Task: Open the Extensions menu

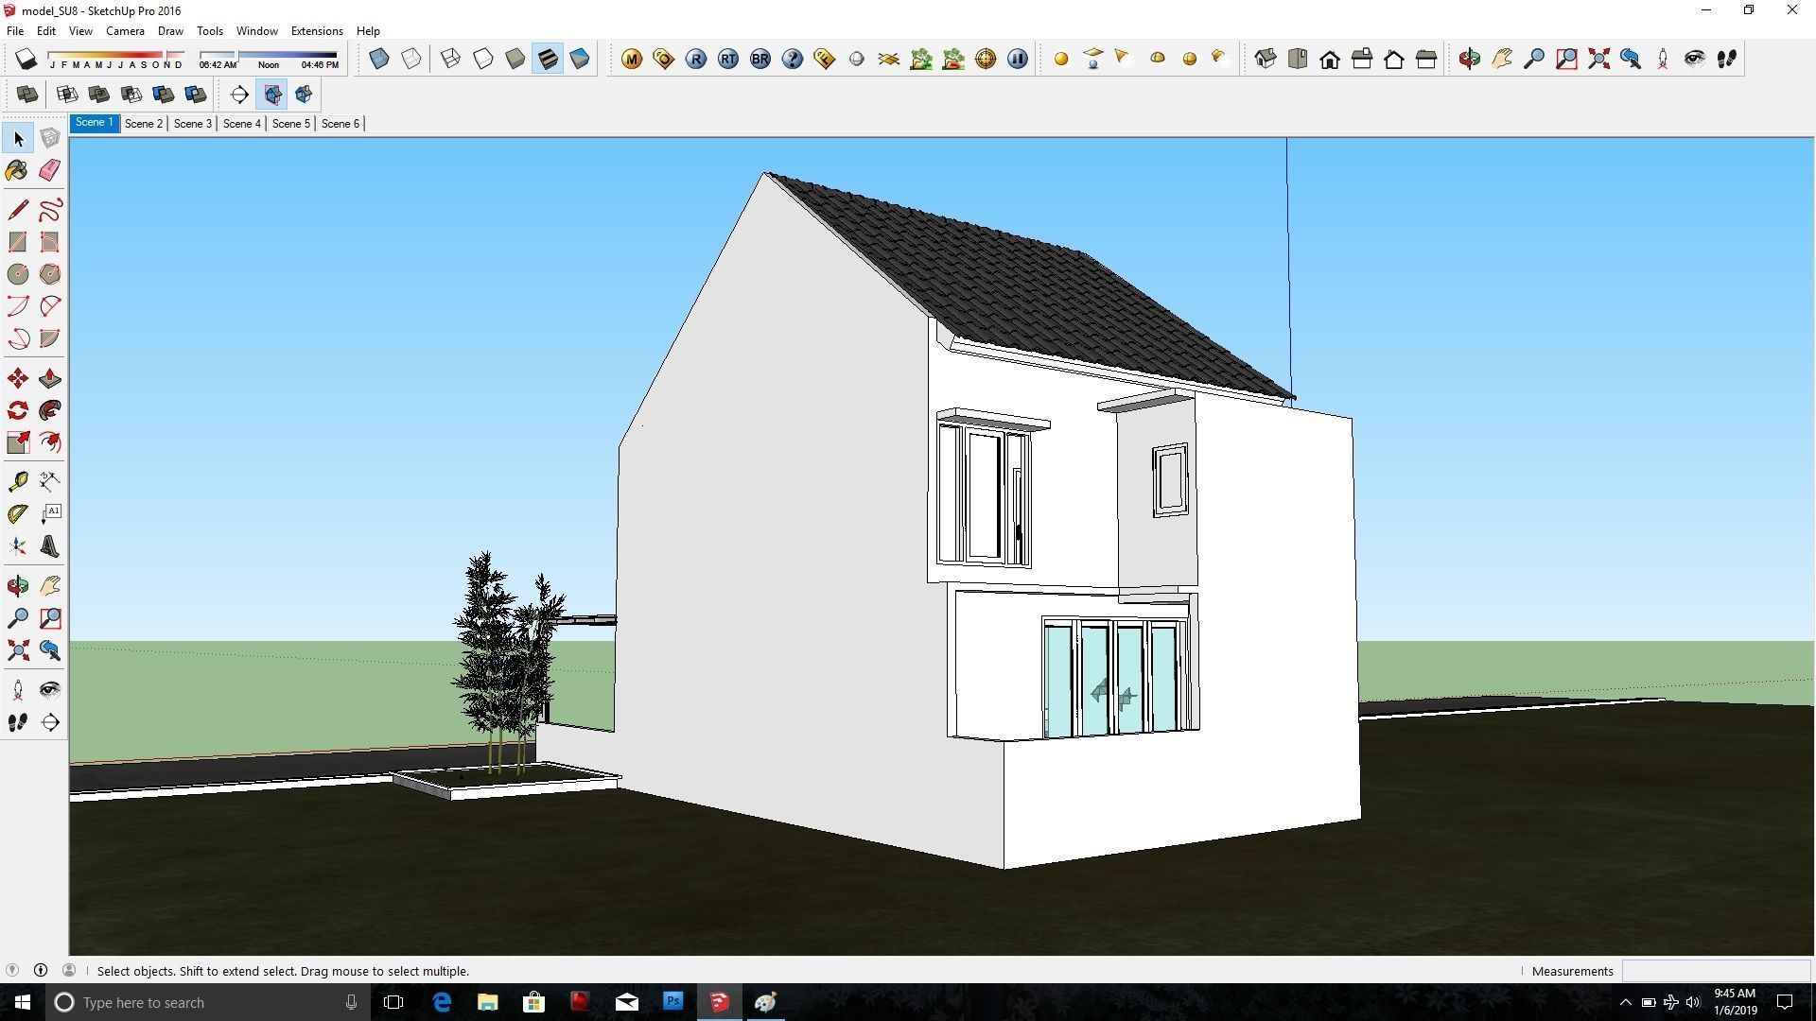Action: click(x=317, y=30)
